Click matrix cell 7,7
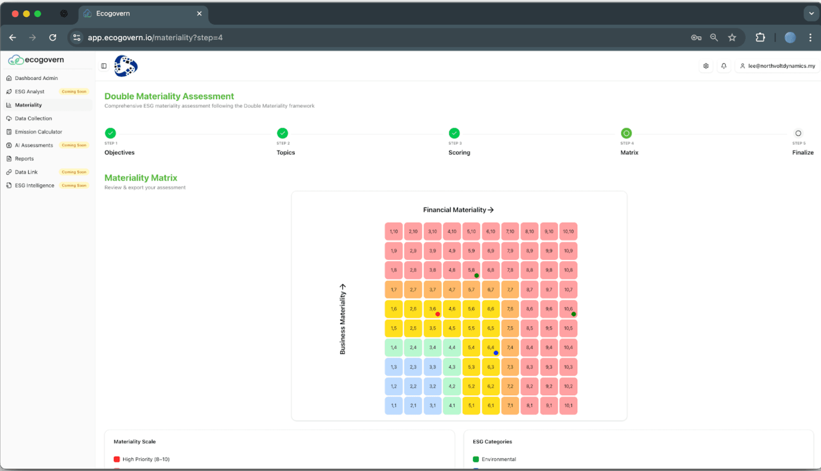 (510, 289)
